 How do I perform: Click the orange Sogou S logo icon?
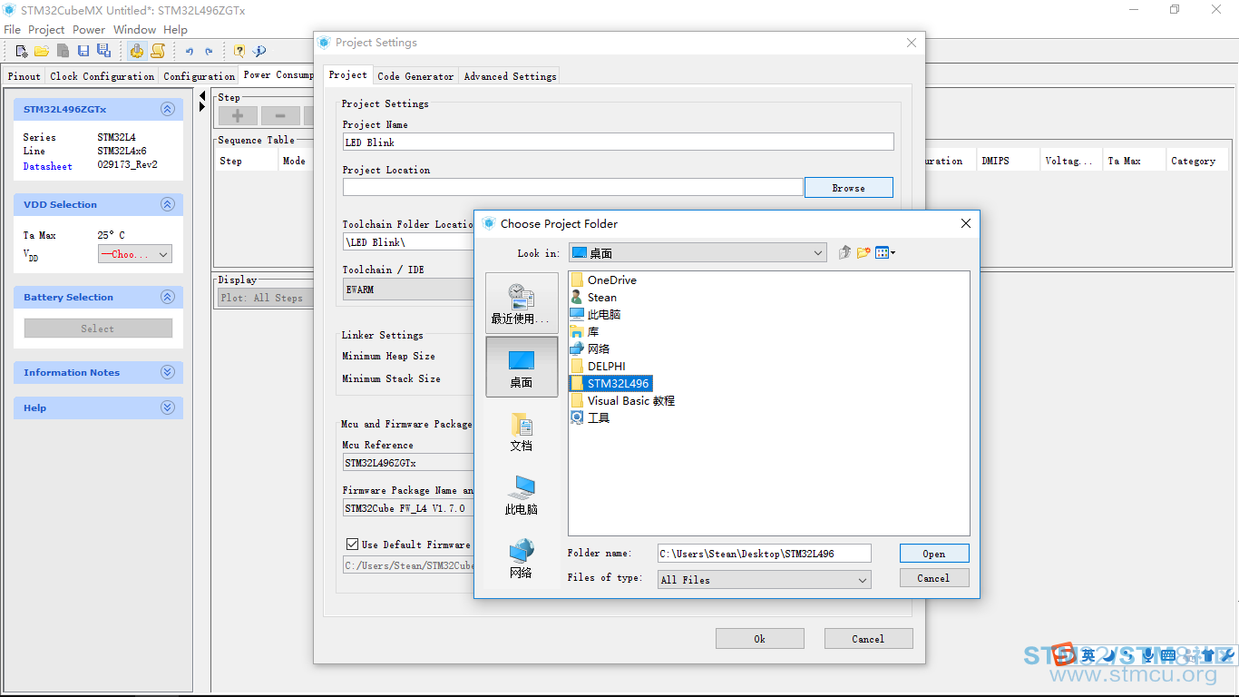1065,655
